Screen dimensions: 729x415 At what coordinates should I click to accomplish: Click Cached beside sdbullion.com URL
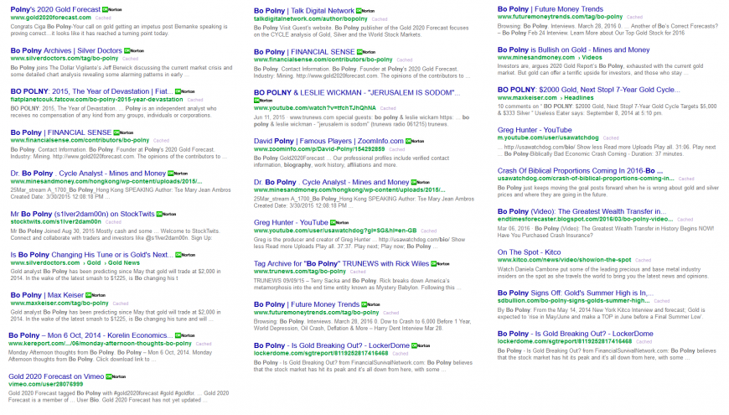(662, 302)
